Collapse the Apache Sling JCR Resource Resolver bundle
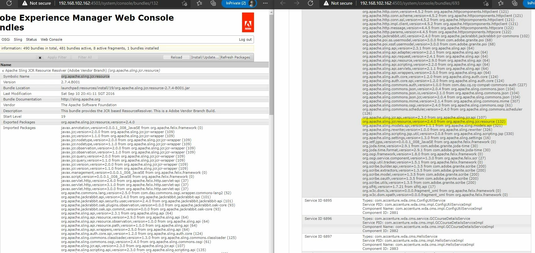This screenshot has width=535, height=253. pos(3,71)
